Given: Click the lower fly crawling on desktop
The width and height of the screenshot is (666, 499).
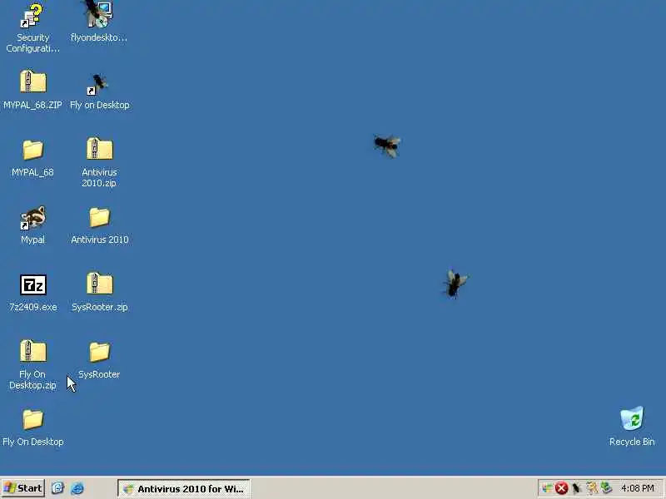Looking at the screenshot, I should click(455, 284).
